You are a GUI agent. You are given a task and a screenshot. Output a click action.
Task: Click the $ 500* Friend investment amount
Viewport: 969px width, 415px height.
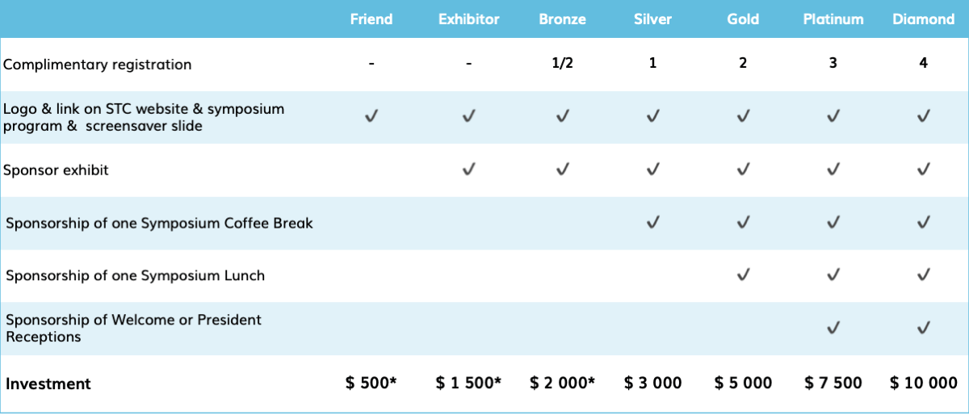point(371,383)
